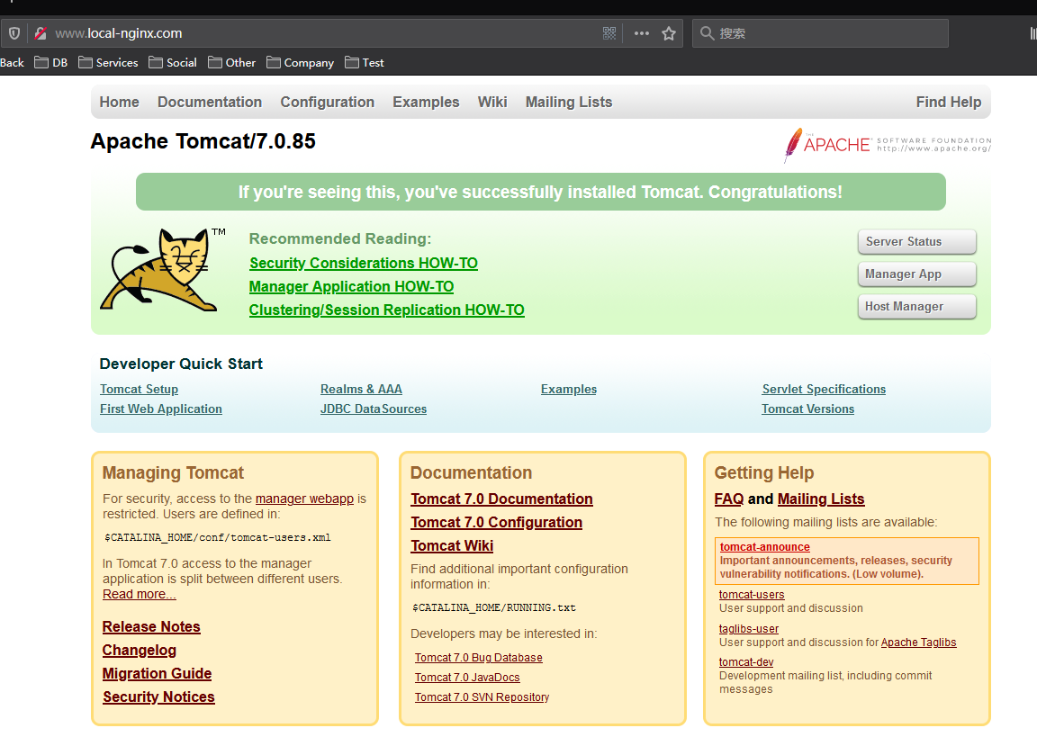Bookmark this page with the star icon
This screenshot has width=1037, height=737.
669,33
